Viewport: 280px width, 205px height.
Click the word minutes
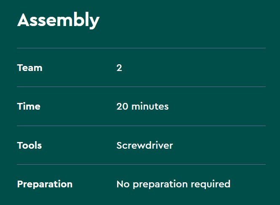pyautogui.click(x=150, y=106)
